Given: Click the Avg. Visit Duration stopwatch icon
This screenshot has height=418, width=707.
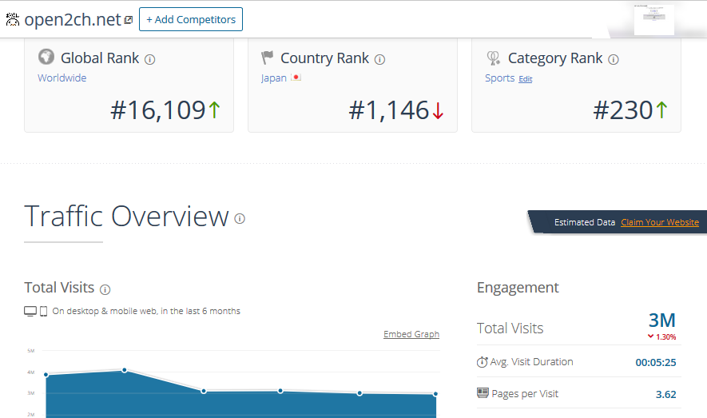Looking at the screenshot, I should (x=483, y=362).
